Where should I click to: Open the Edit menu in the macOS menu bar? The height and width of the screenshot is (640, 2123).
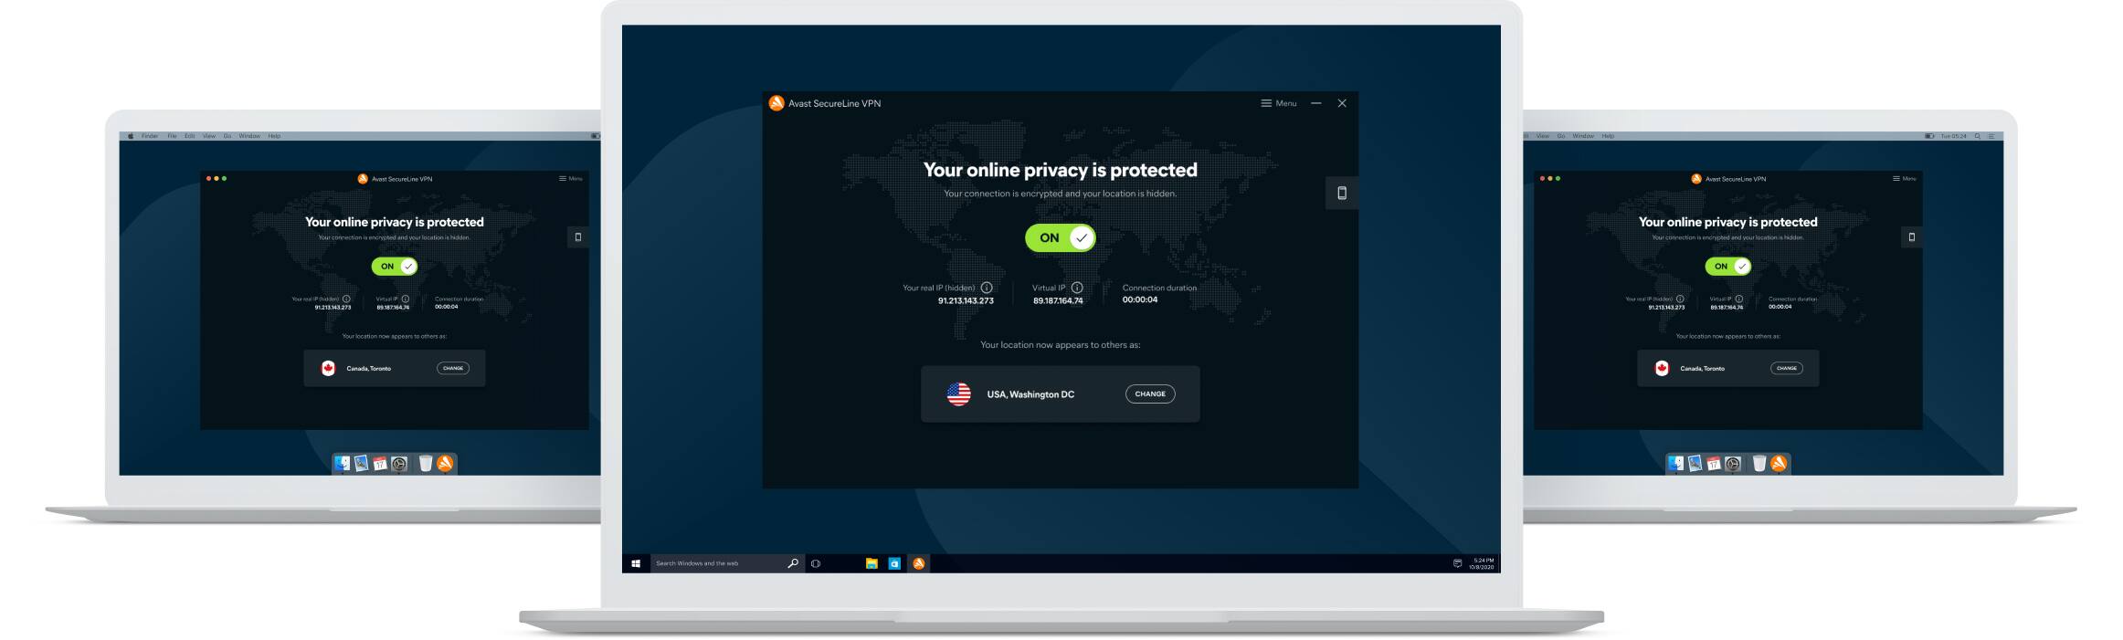pyautogui.click(x=190, y=136)
